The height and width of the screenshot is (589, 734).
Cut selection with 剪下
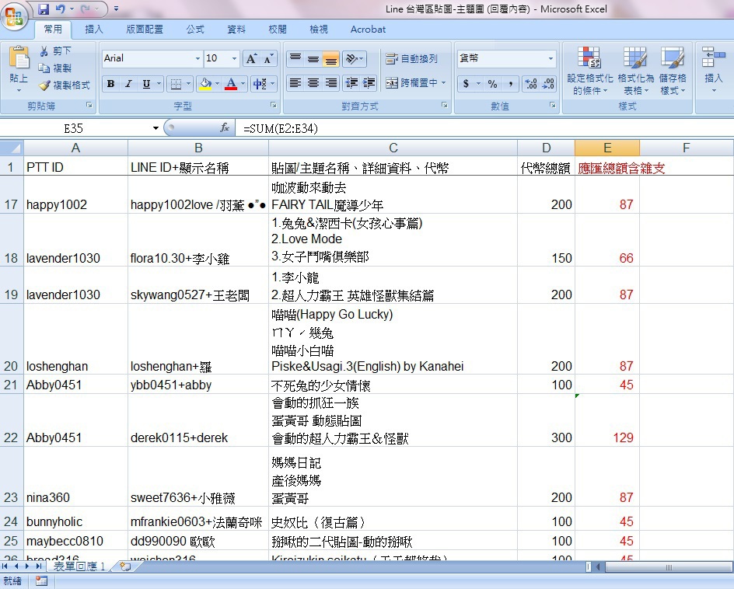click(56, 51)
